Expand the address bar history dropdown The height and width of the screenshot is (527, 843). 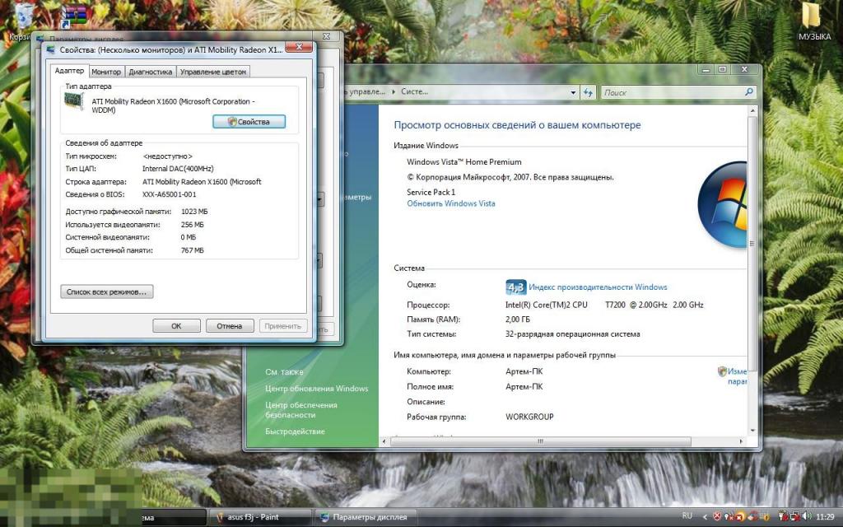click(573, 92)
